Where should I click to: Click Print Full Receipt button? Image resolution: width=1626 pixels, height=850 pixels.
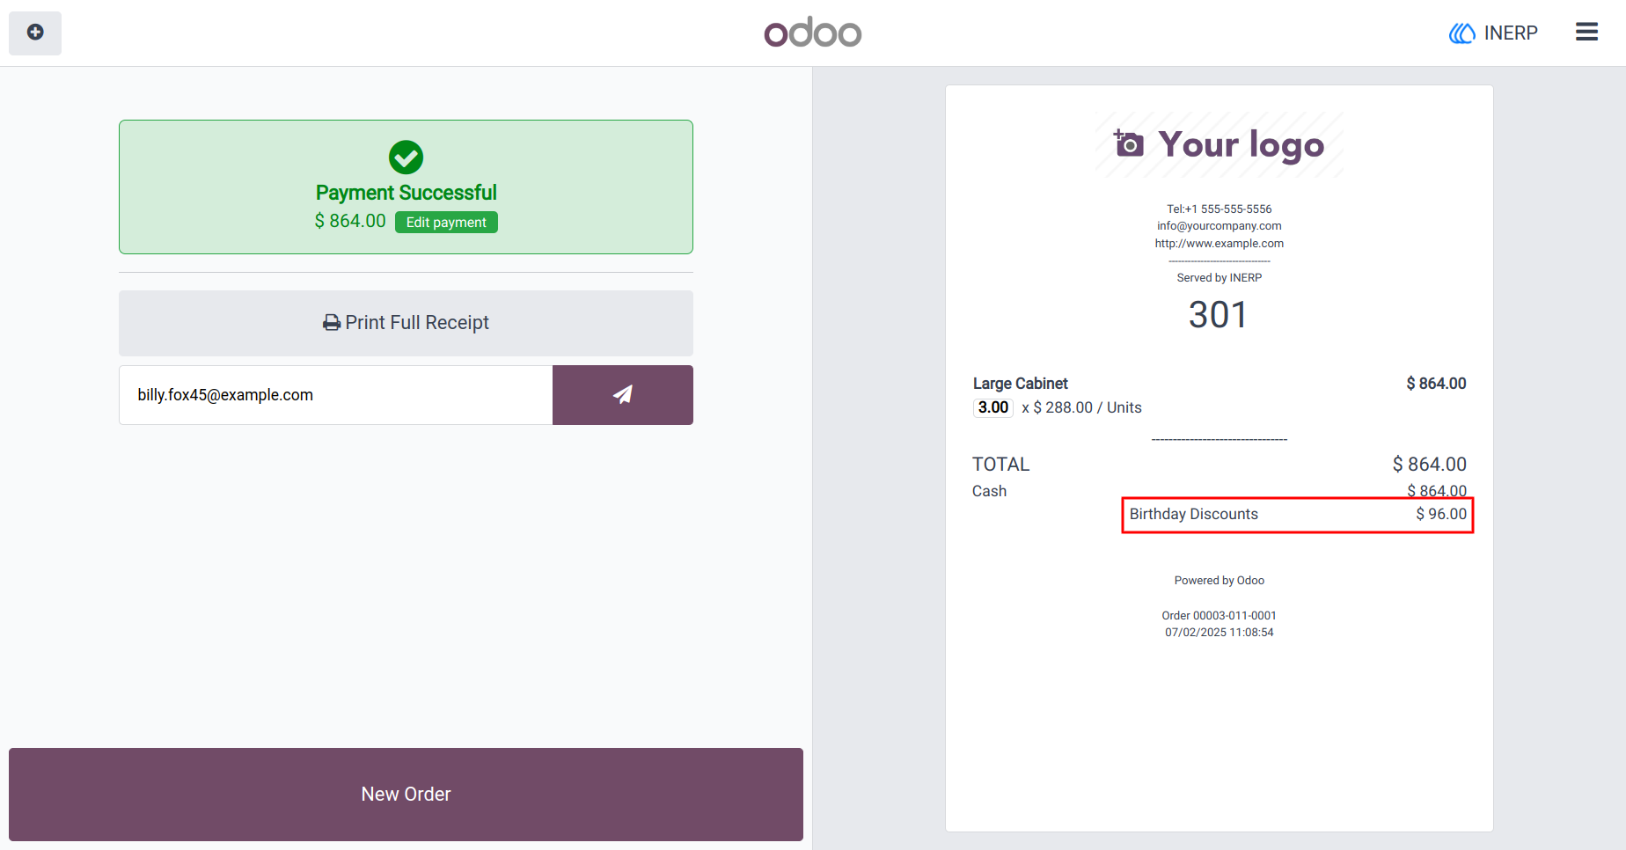[406, 323]
